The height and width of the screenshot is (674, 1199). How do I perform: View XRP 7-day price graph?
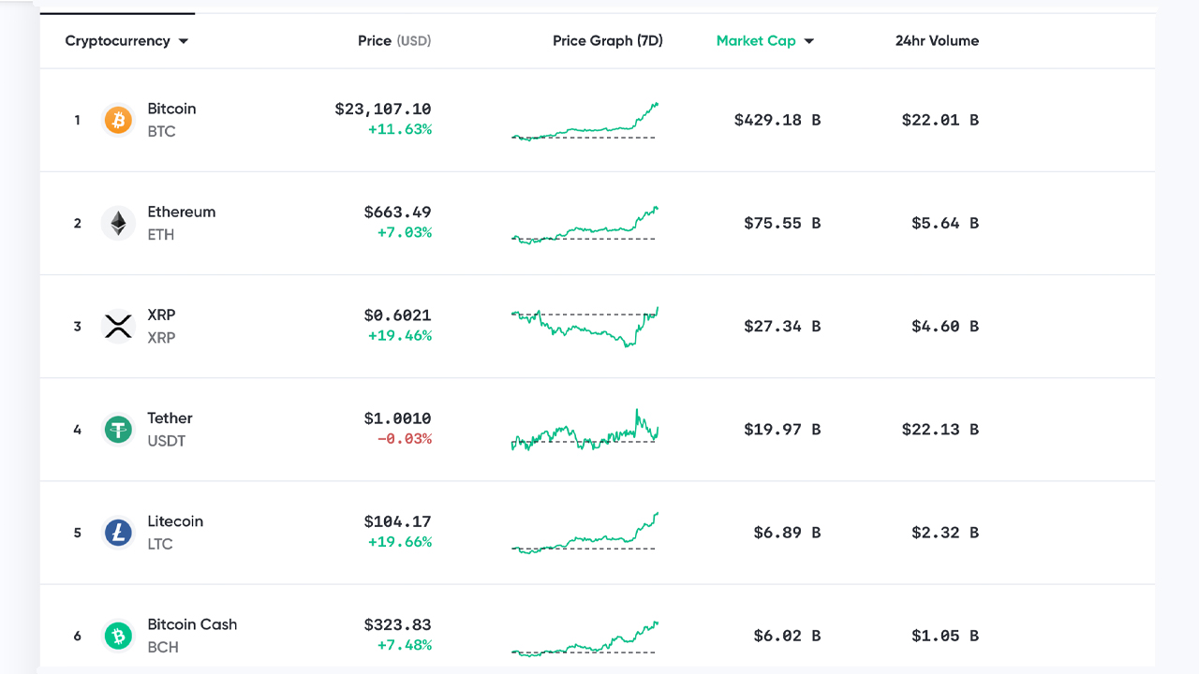(x=585, y=327)
